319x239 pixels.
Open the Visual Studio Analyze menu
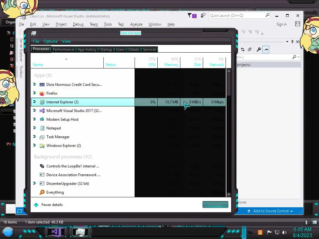pyautogui.click(x=136, y=24)
